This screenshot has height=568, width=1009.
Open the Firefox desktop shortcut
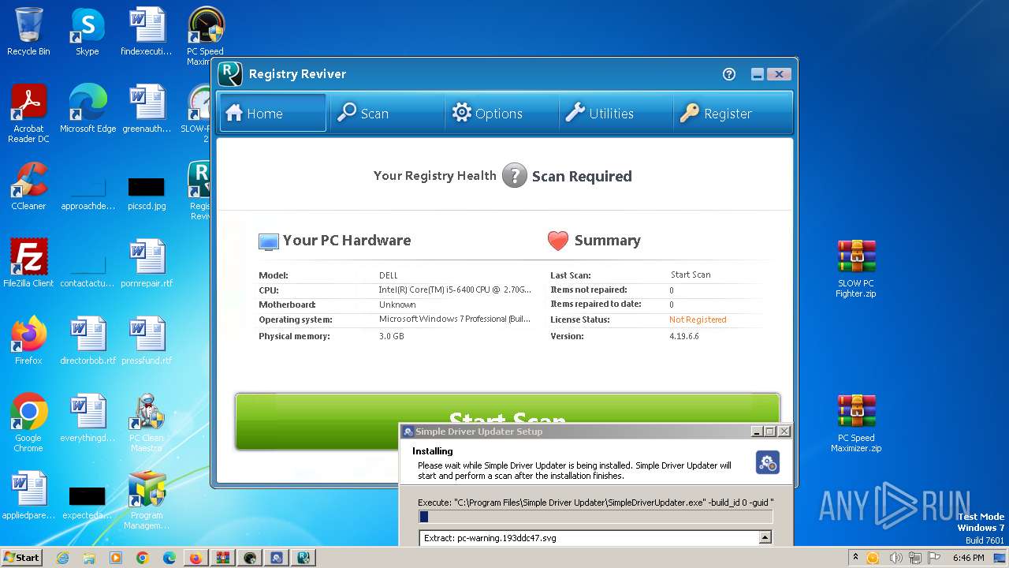pyautogui.click(x=28, y=341)
